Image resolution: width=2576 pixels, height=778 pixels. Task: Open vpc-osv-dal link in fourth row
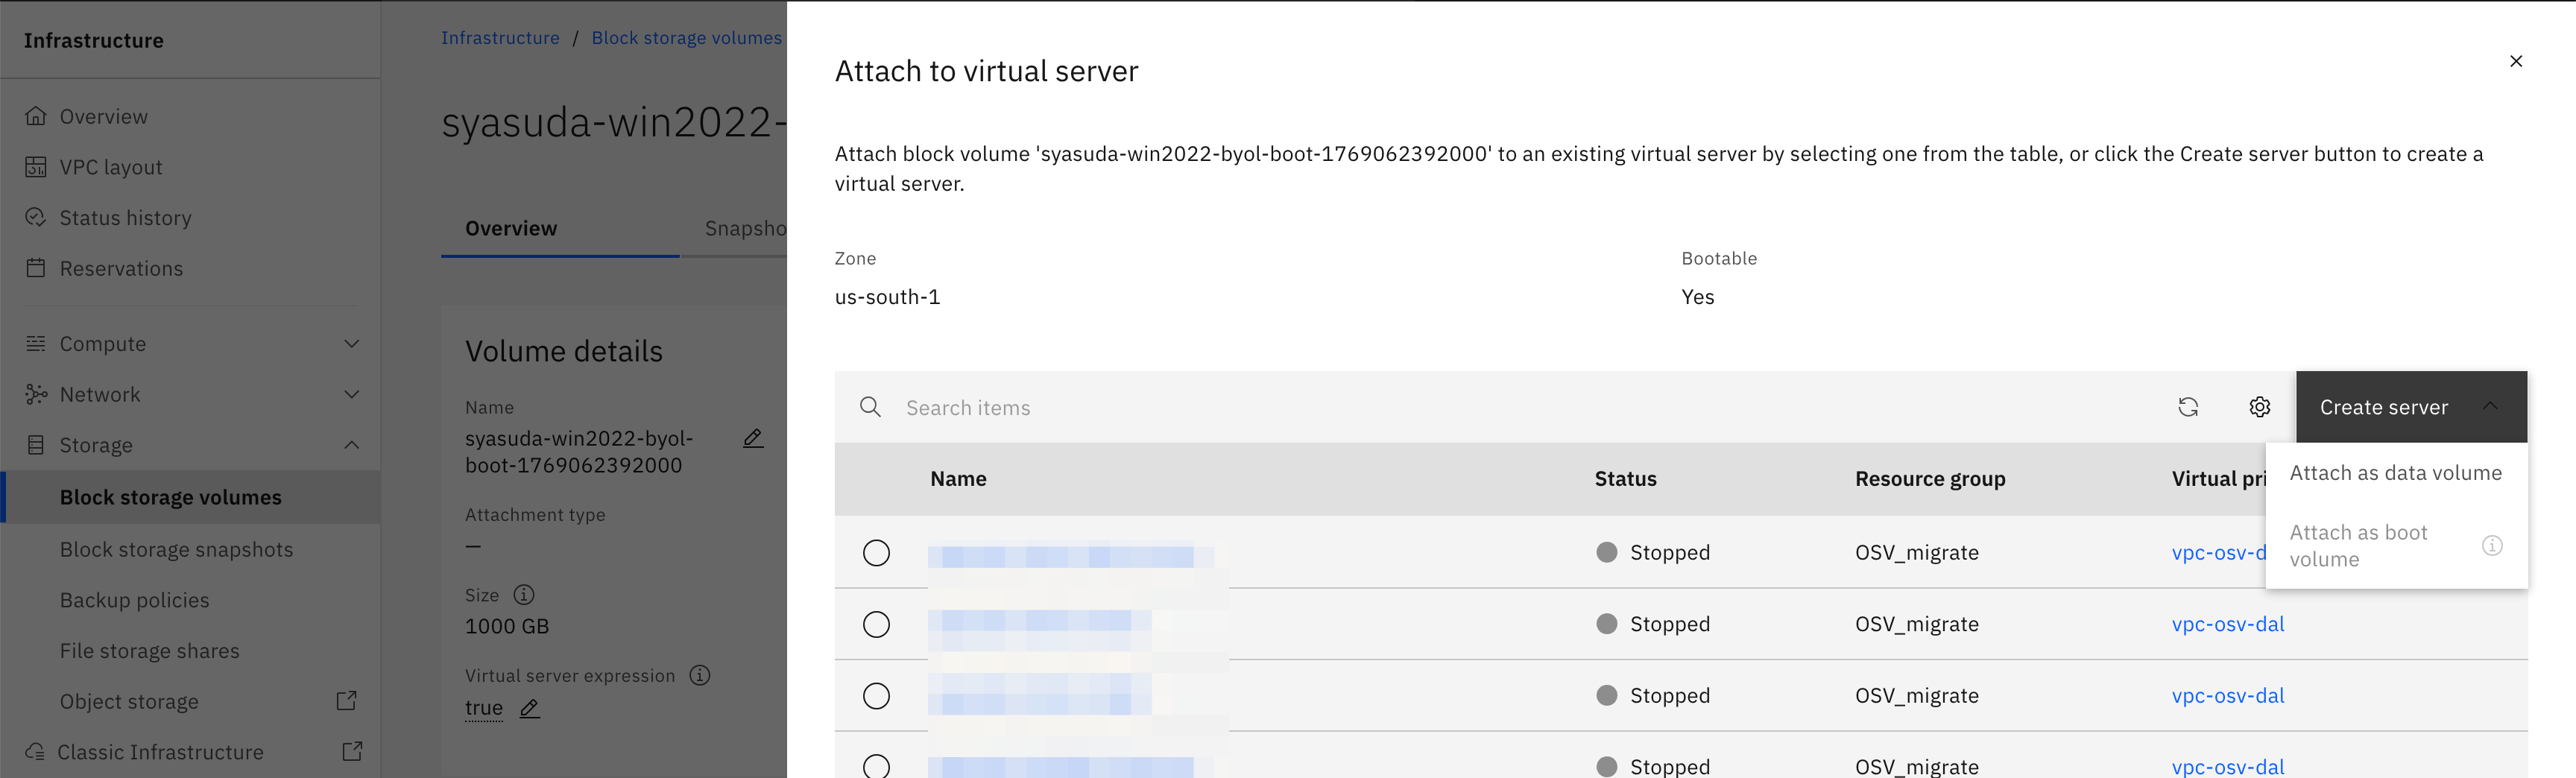tap(2228, 766)
